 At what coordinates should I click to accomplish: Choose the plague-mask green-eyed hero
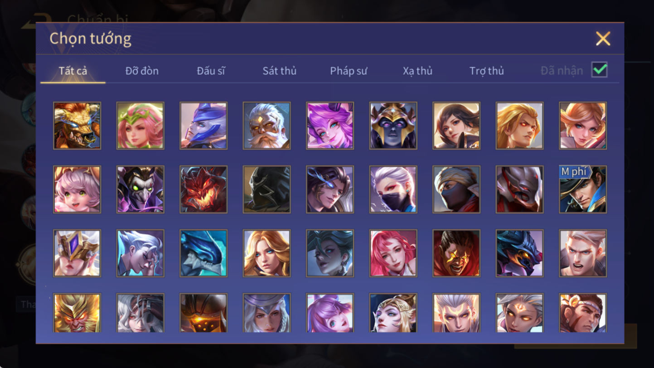tap(140, 189)
